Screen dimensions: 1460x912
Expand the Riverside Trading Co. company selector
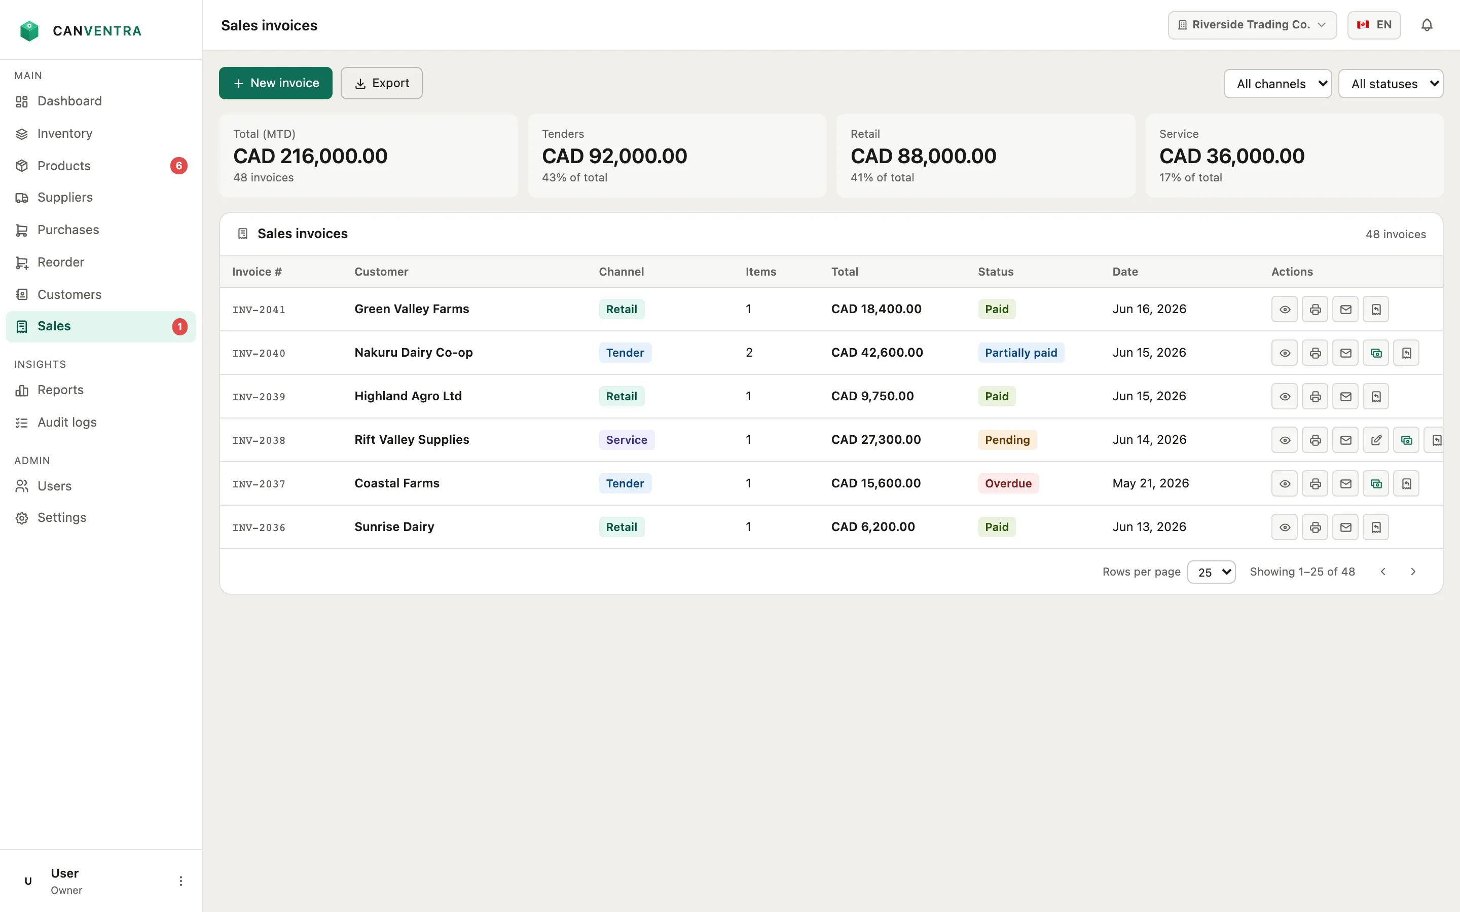1252,25
